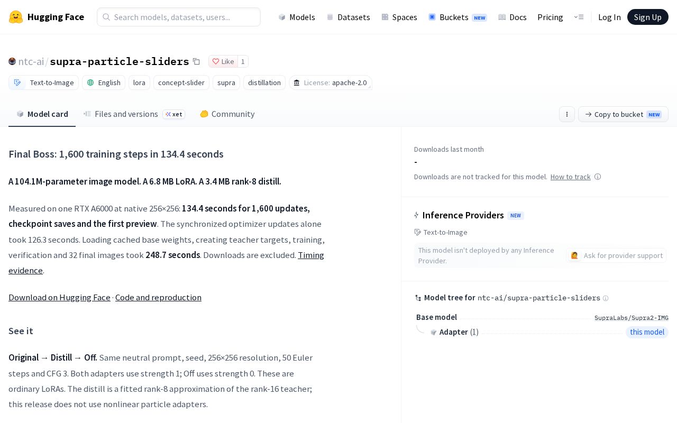The image size is (677, 423).
Task: Click the Copy to bucket button
Action: pos(623,114)
